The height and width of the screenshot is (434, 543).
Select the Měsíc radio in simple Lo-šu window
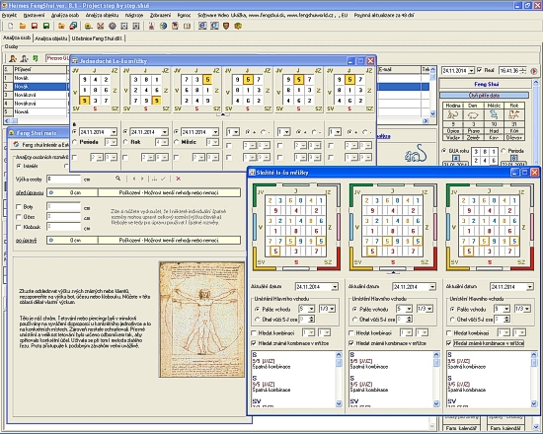pyautogui.click(x=177, y=142)
